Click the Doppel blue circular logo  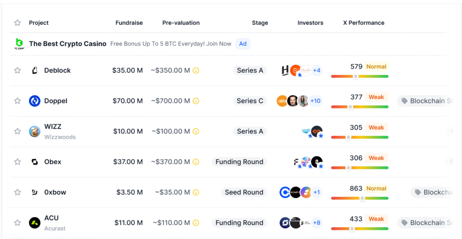[35, 101]
